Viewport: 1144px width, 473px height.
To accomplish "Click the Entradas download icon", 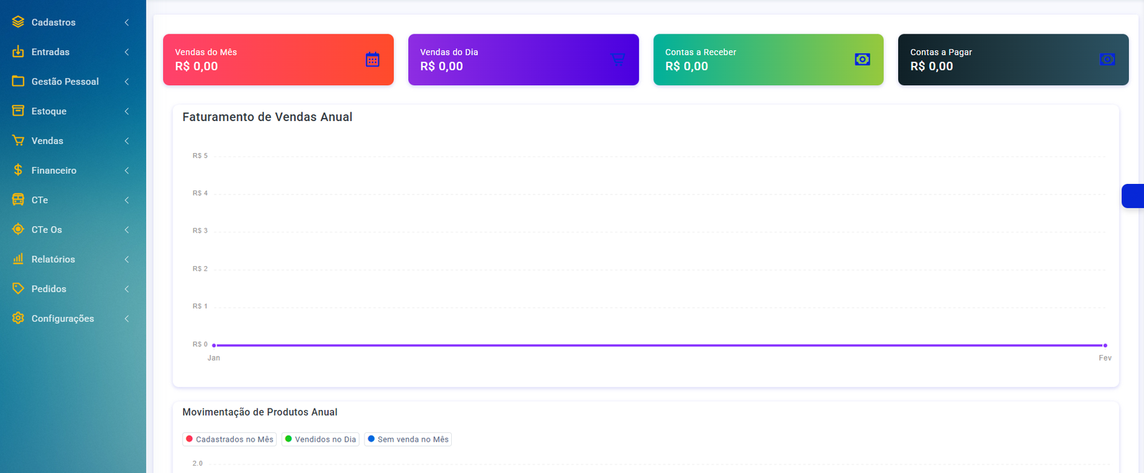I will tap(18, 52).
